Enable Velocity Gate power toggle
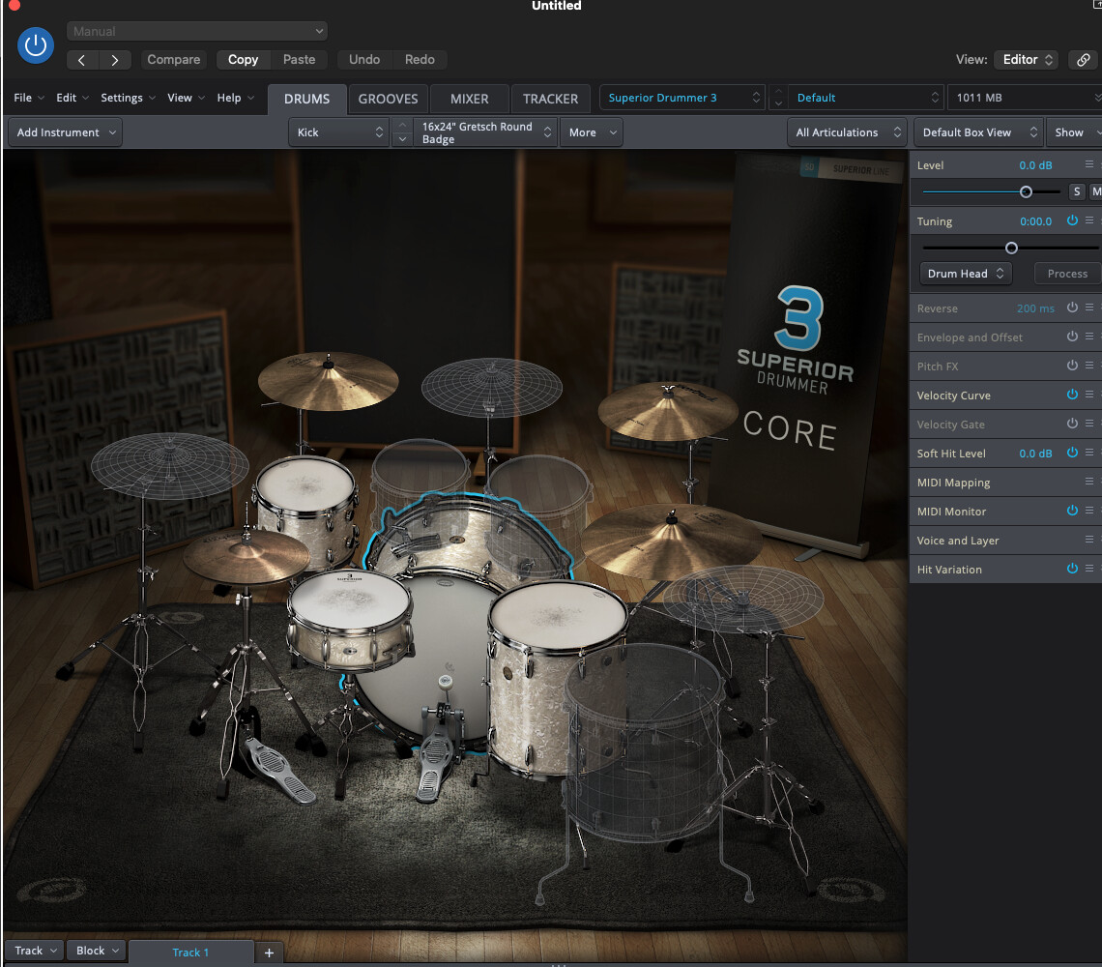 tap(1072, 424)
